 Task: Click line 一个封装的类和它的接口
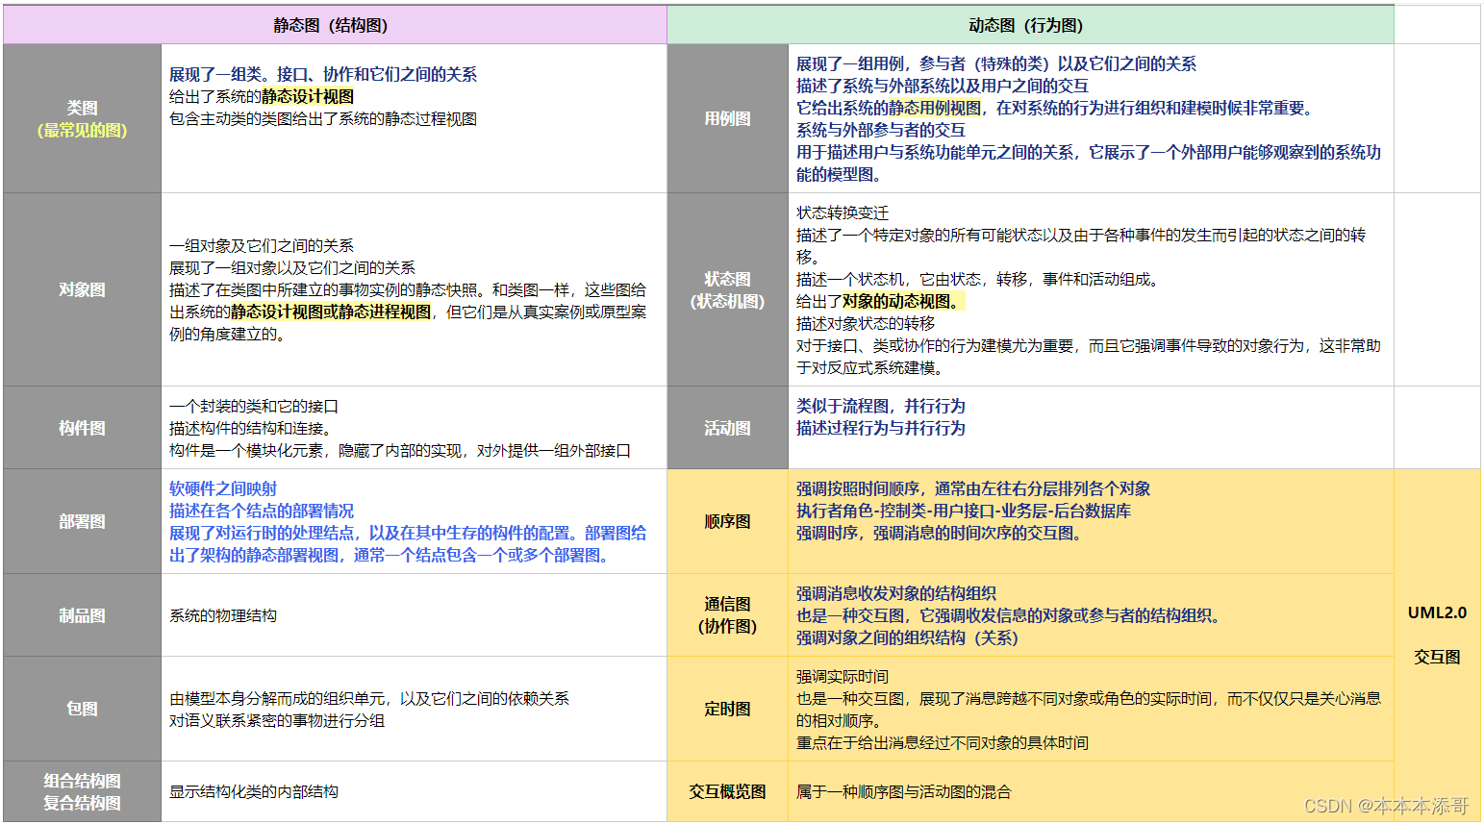(x=254, y=406)
